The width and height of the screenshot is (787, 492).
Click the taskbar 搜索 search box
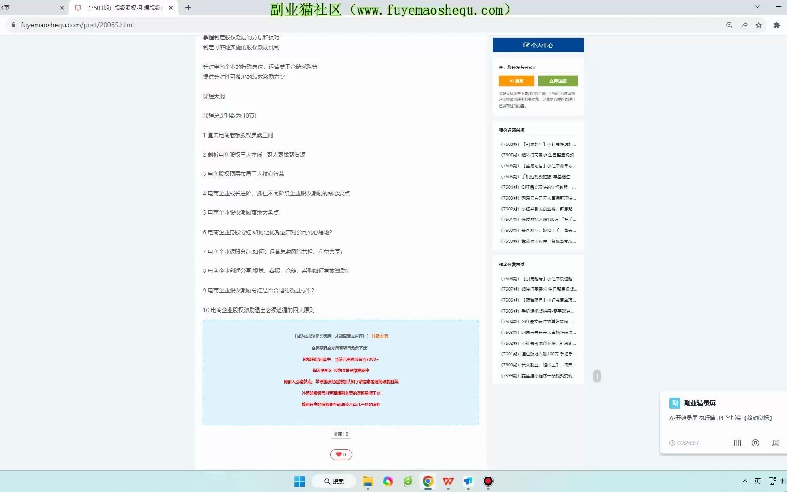tap(334, 481)
